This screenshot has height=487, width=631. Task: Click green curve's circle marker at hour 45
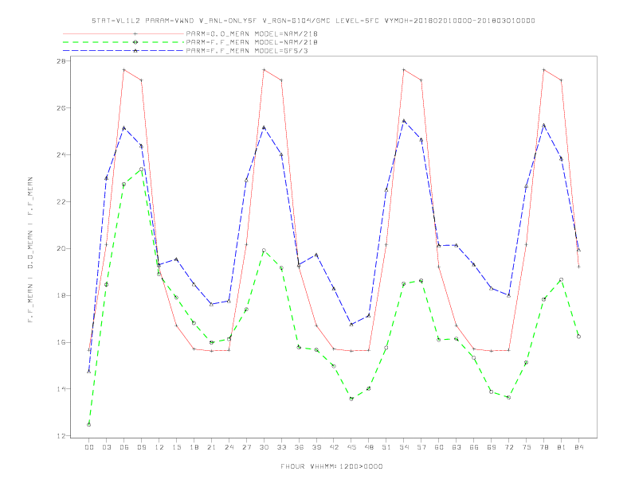[x=351, y=399]
